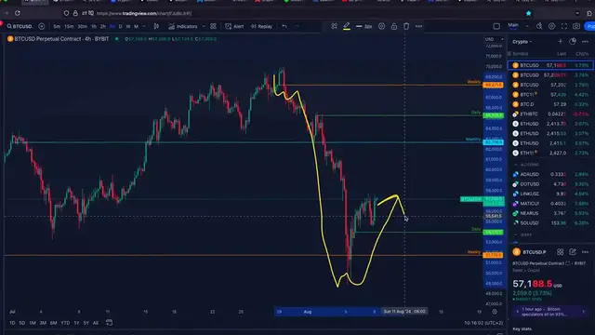595x335 pixels.
Task: Open edit note icon beside BTCUSD.P
Action: pyautogui.click(x=573, y=252)
